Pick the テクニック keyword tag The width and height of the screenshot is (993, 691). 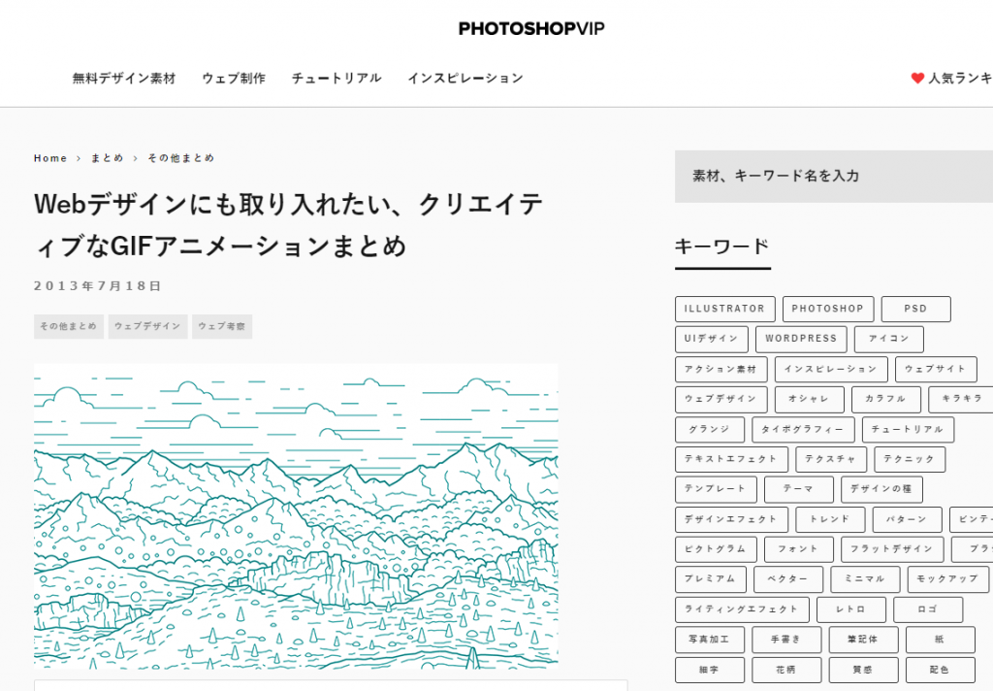[x=910, y=459]
